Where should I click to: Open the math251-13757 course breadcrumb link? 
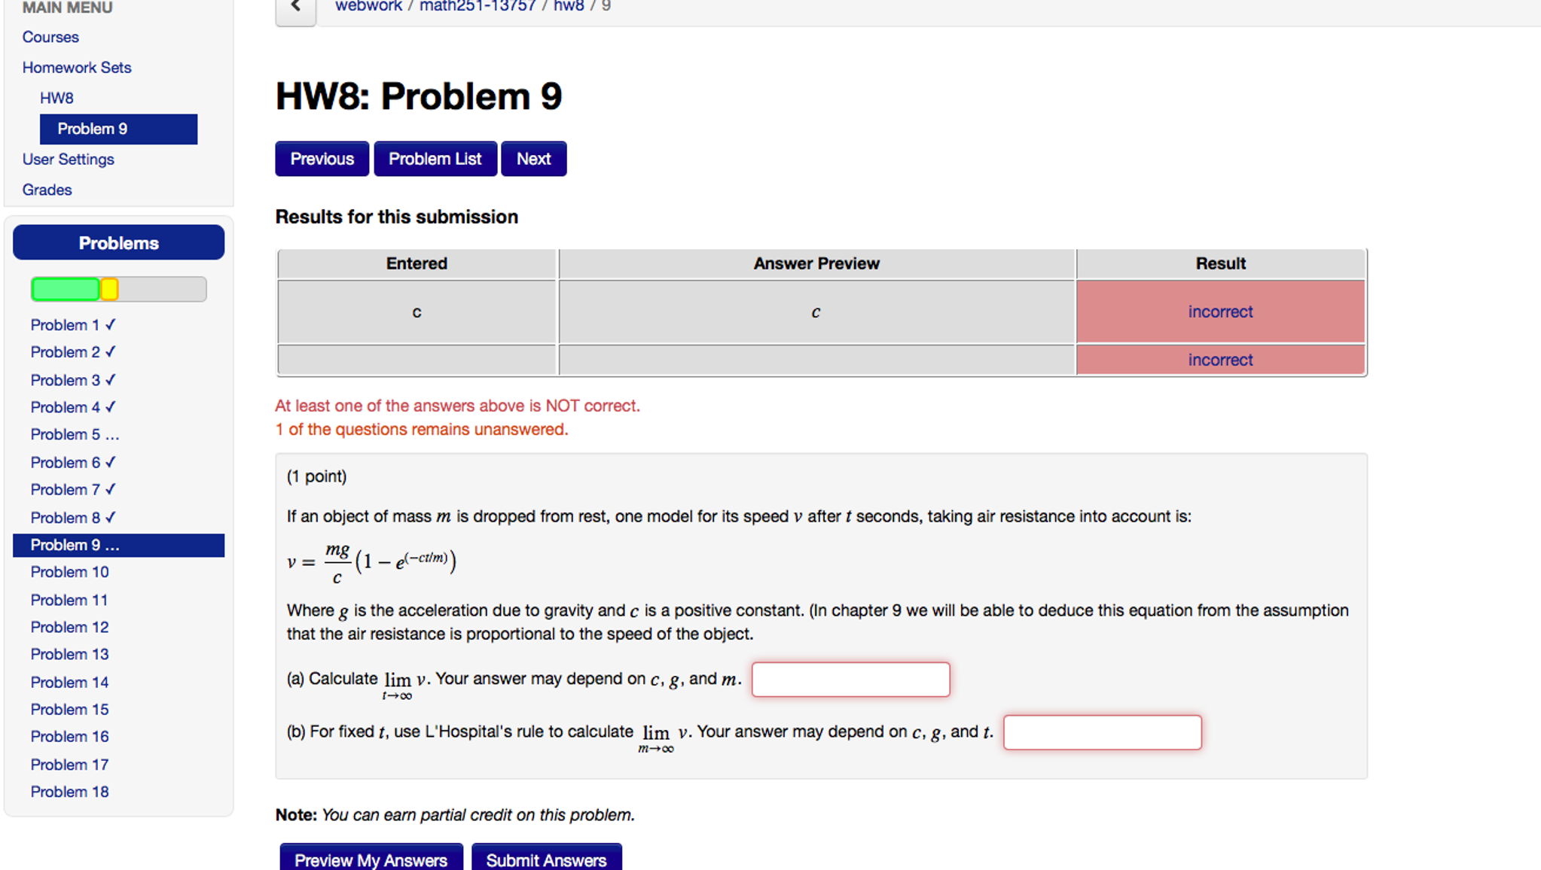click(476, 6)
